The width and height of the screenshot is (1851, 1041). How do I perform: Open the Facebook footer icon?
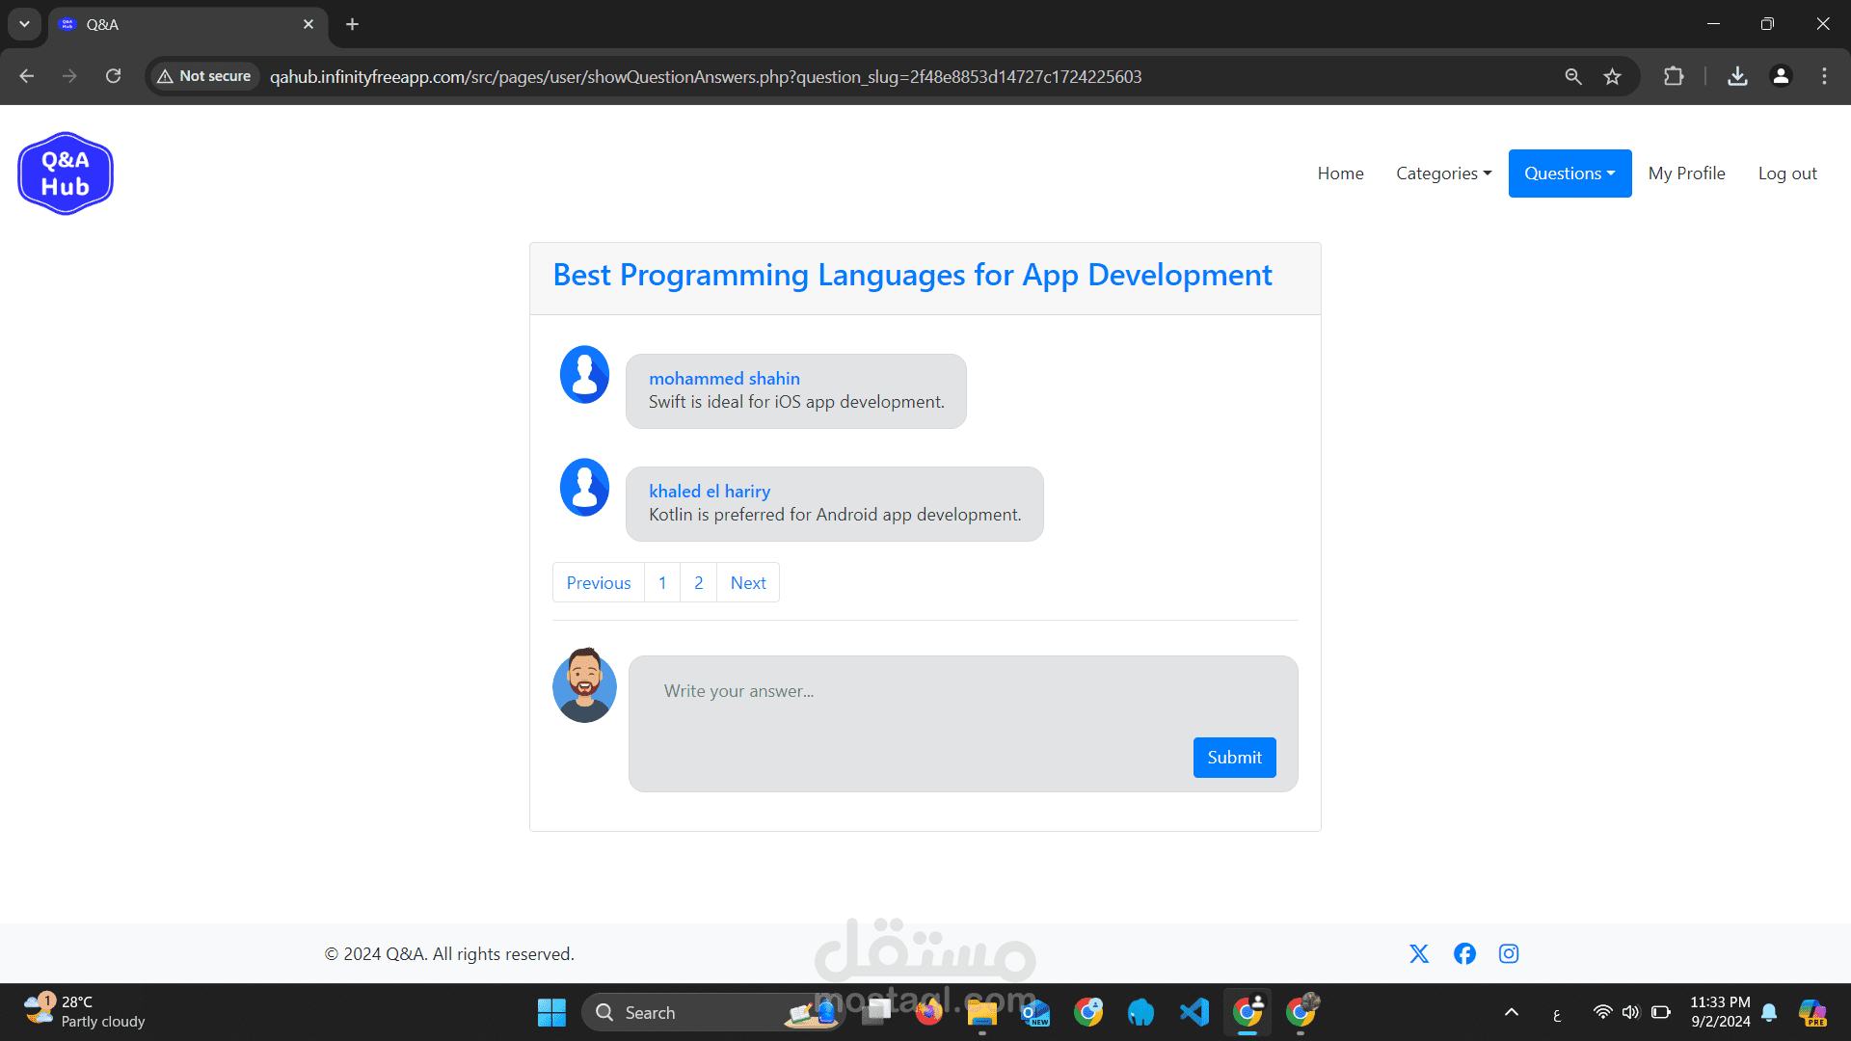point(1464,953)
